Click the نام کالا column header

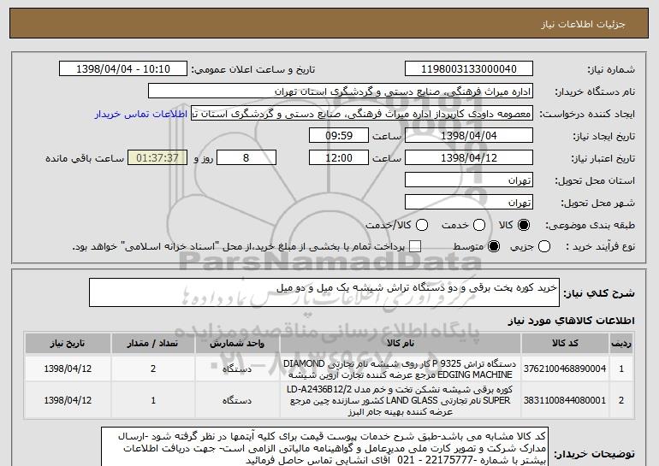pyautogui.click(x=401, y=344)
